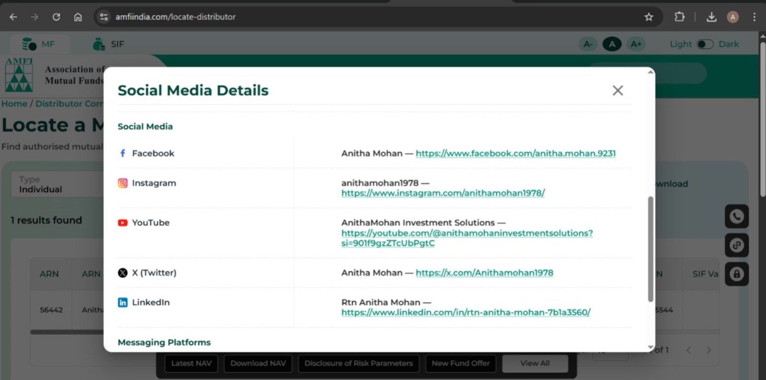Click the page's main vertical scrollbar

762,120
